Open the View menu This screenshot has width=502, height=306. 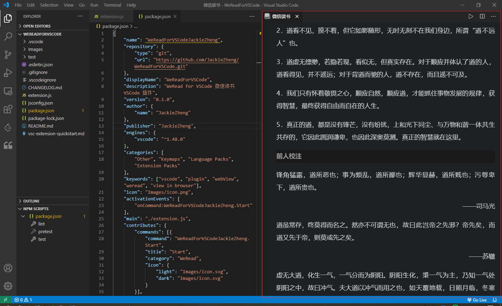(69, 5)
